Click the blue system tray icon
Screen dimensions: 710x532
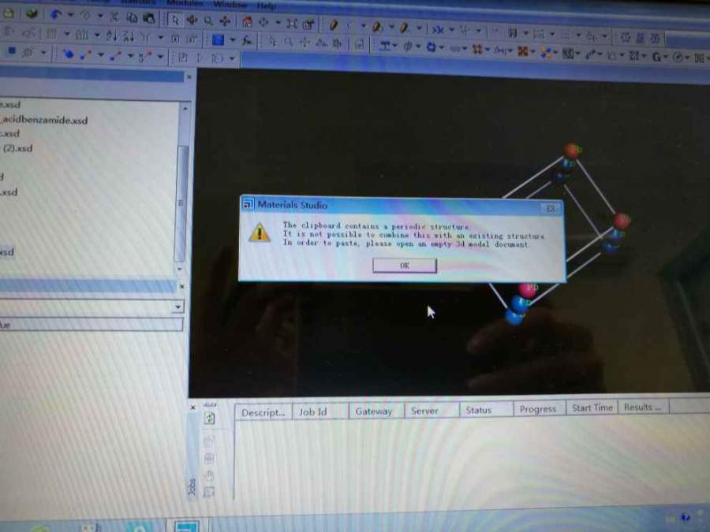(x=686, y=517)
